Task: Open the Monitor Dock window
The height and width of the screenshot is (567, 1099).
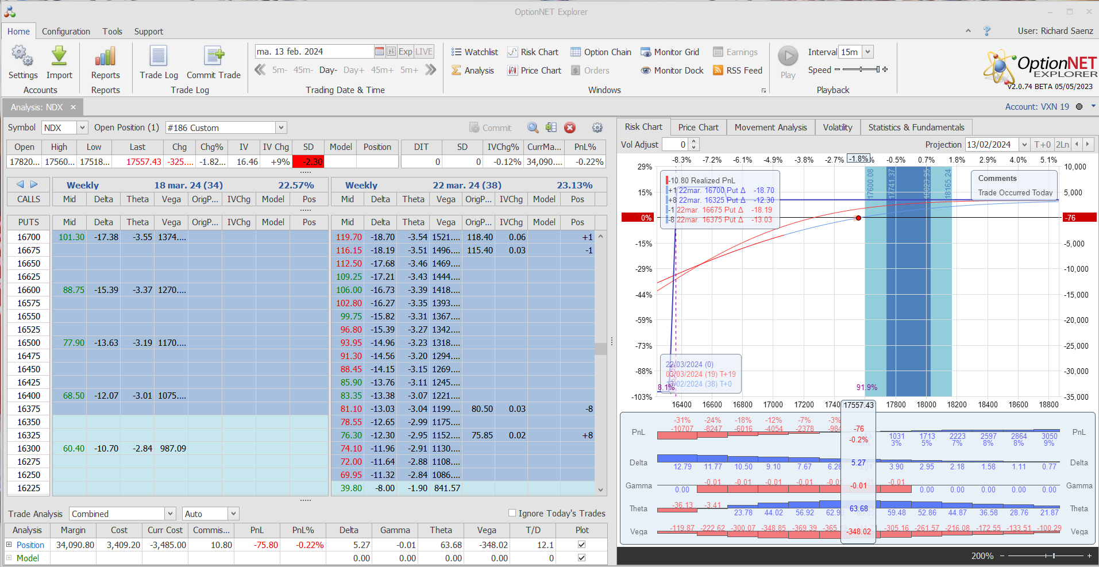Action: coord(672,71)
